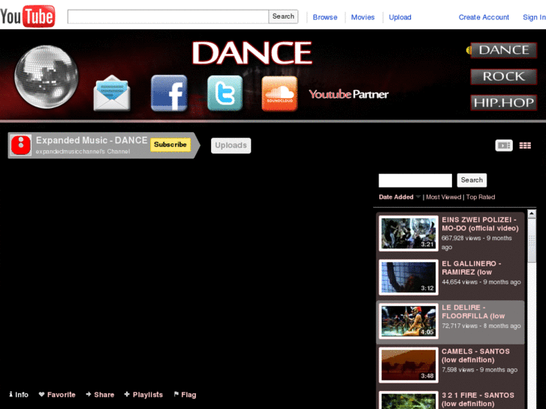Subscribe to Expanded Music - DANCE
This screenshot has height=409, width=546.
(x=170, y=144)
